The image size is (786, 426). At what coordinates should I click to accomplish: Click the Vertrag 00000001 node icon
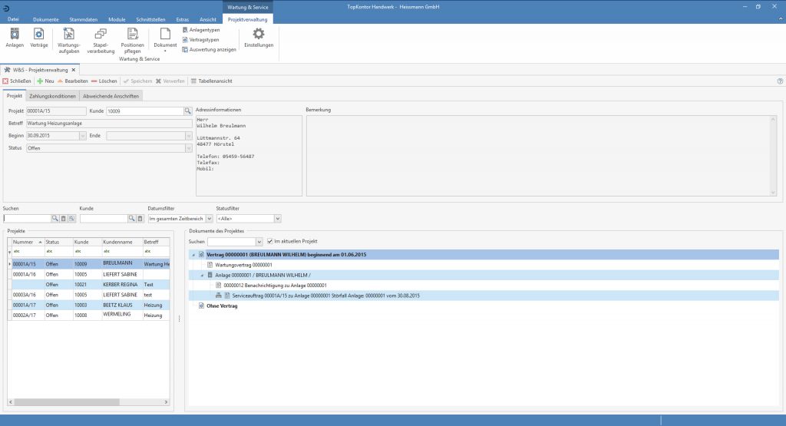(x=201, y=255)
